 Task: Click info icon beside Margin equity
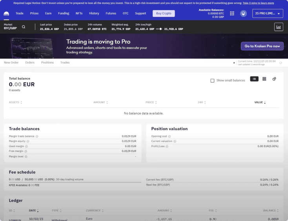tap(28, 141)
